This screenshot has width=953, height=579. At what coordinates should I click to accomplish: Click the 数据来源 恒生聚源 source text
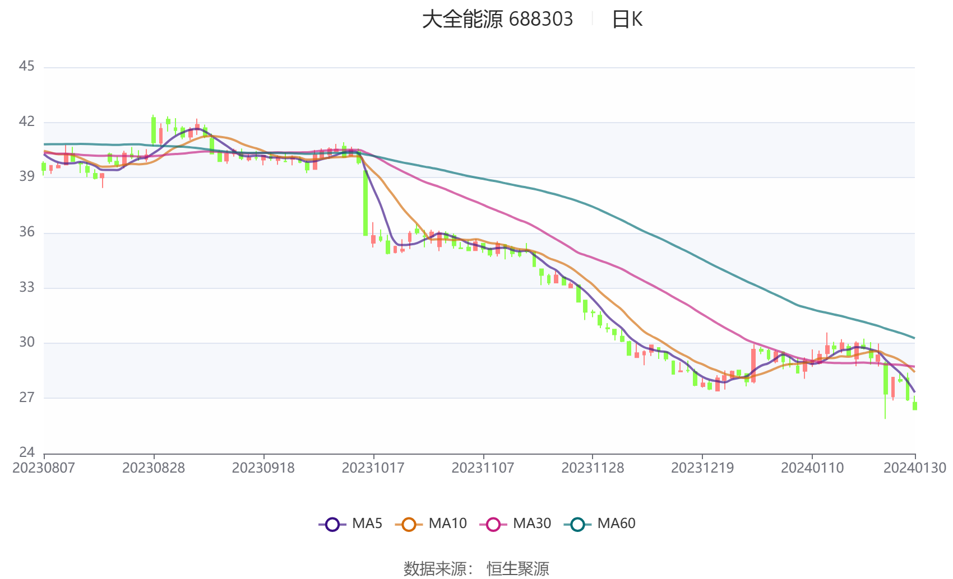point(476,568)
